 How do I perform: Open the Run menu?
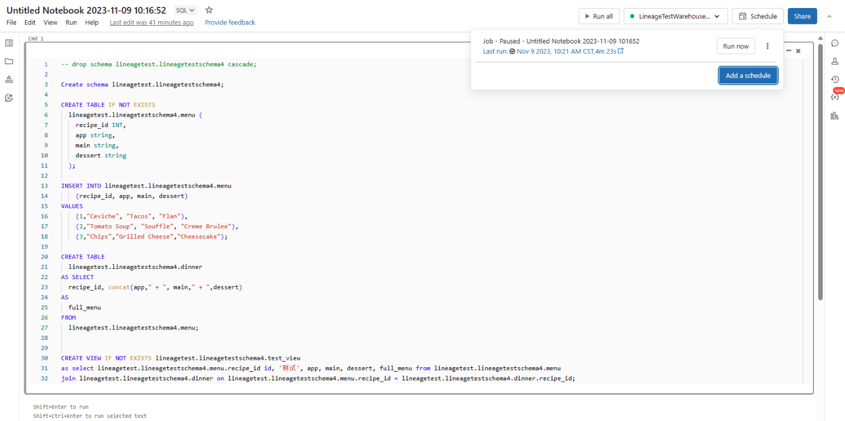point(71,22)
